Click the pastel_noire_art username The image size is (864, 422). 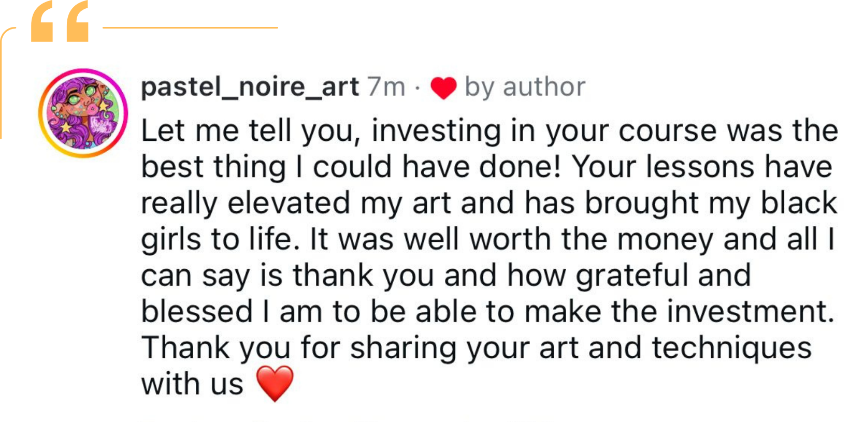coord(250,86)
